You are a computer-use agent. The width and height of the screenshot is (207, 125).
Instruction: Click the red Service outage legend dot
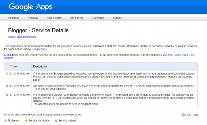click(56, 120)
